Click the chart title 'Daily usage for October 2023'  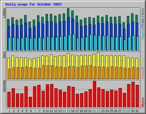(x=33, y=4)
